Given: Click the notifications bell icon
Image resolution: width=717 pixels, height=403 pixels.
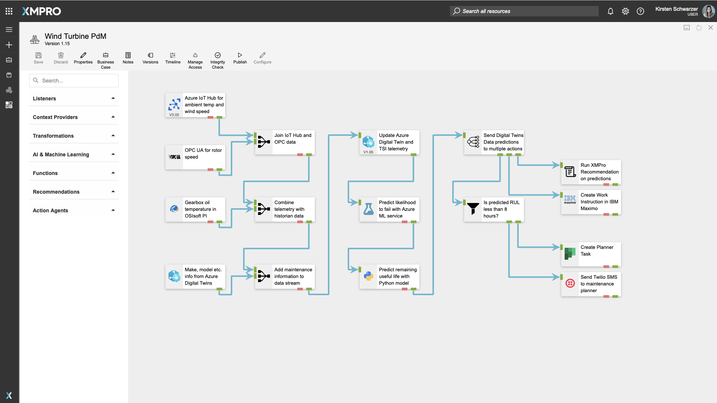Looking at the screenshot, I should click(x=611, y=11).
